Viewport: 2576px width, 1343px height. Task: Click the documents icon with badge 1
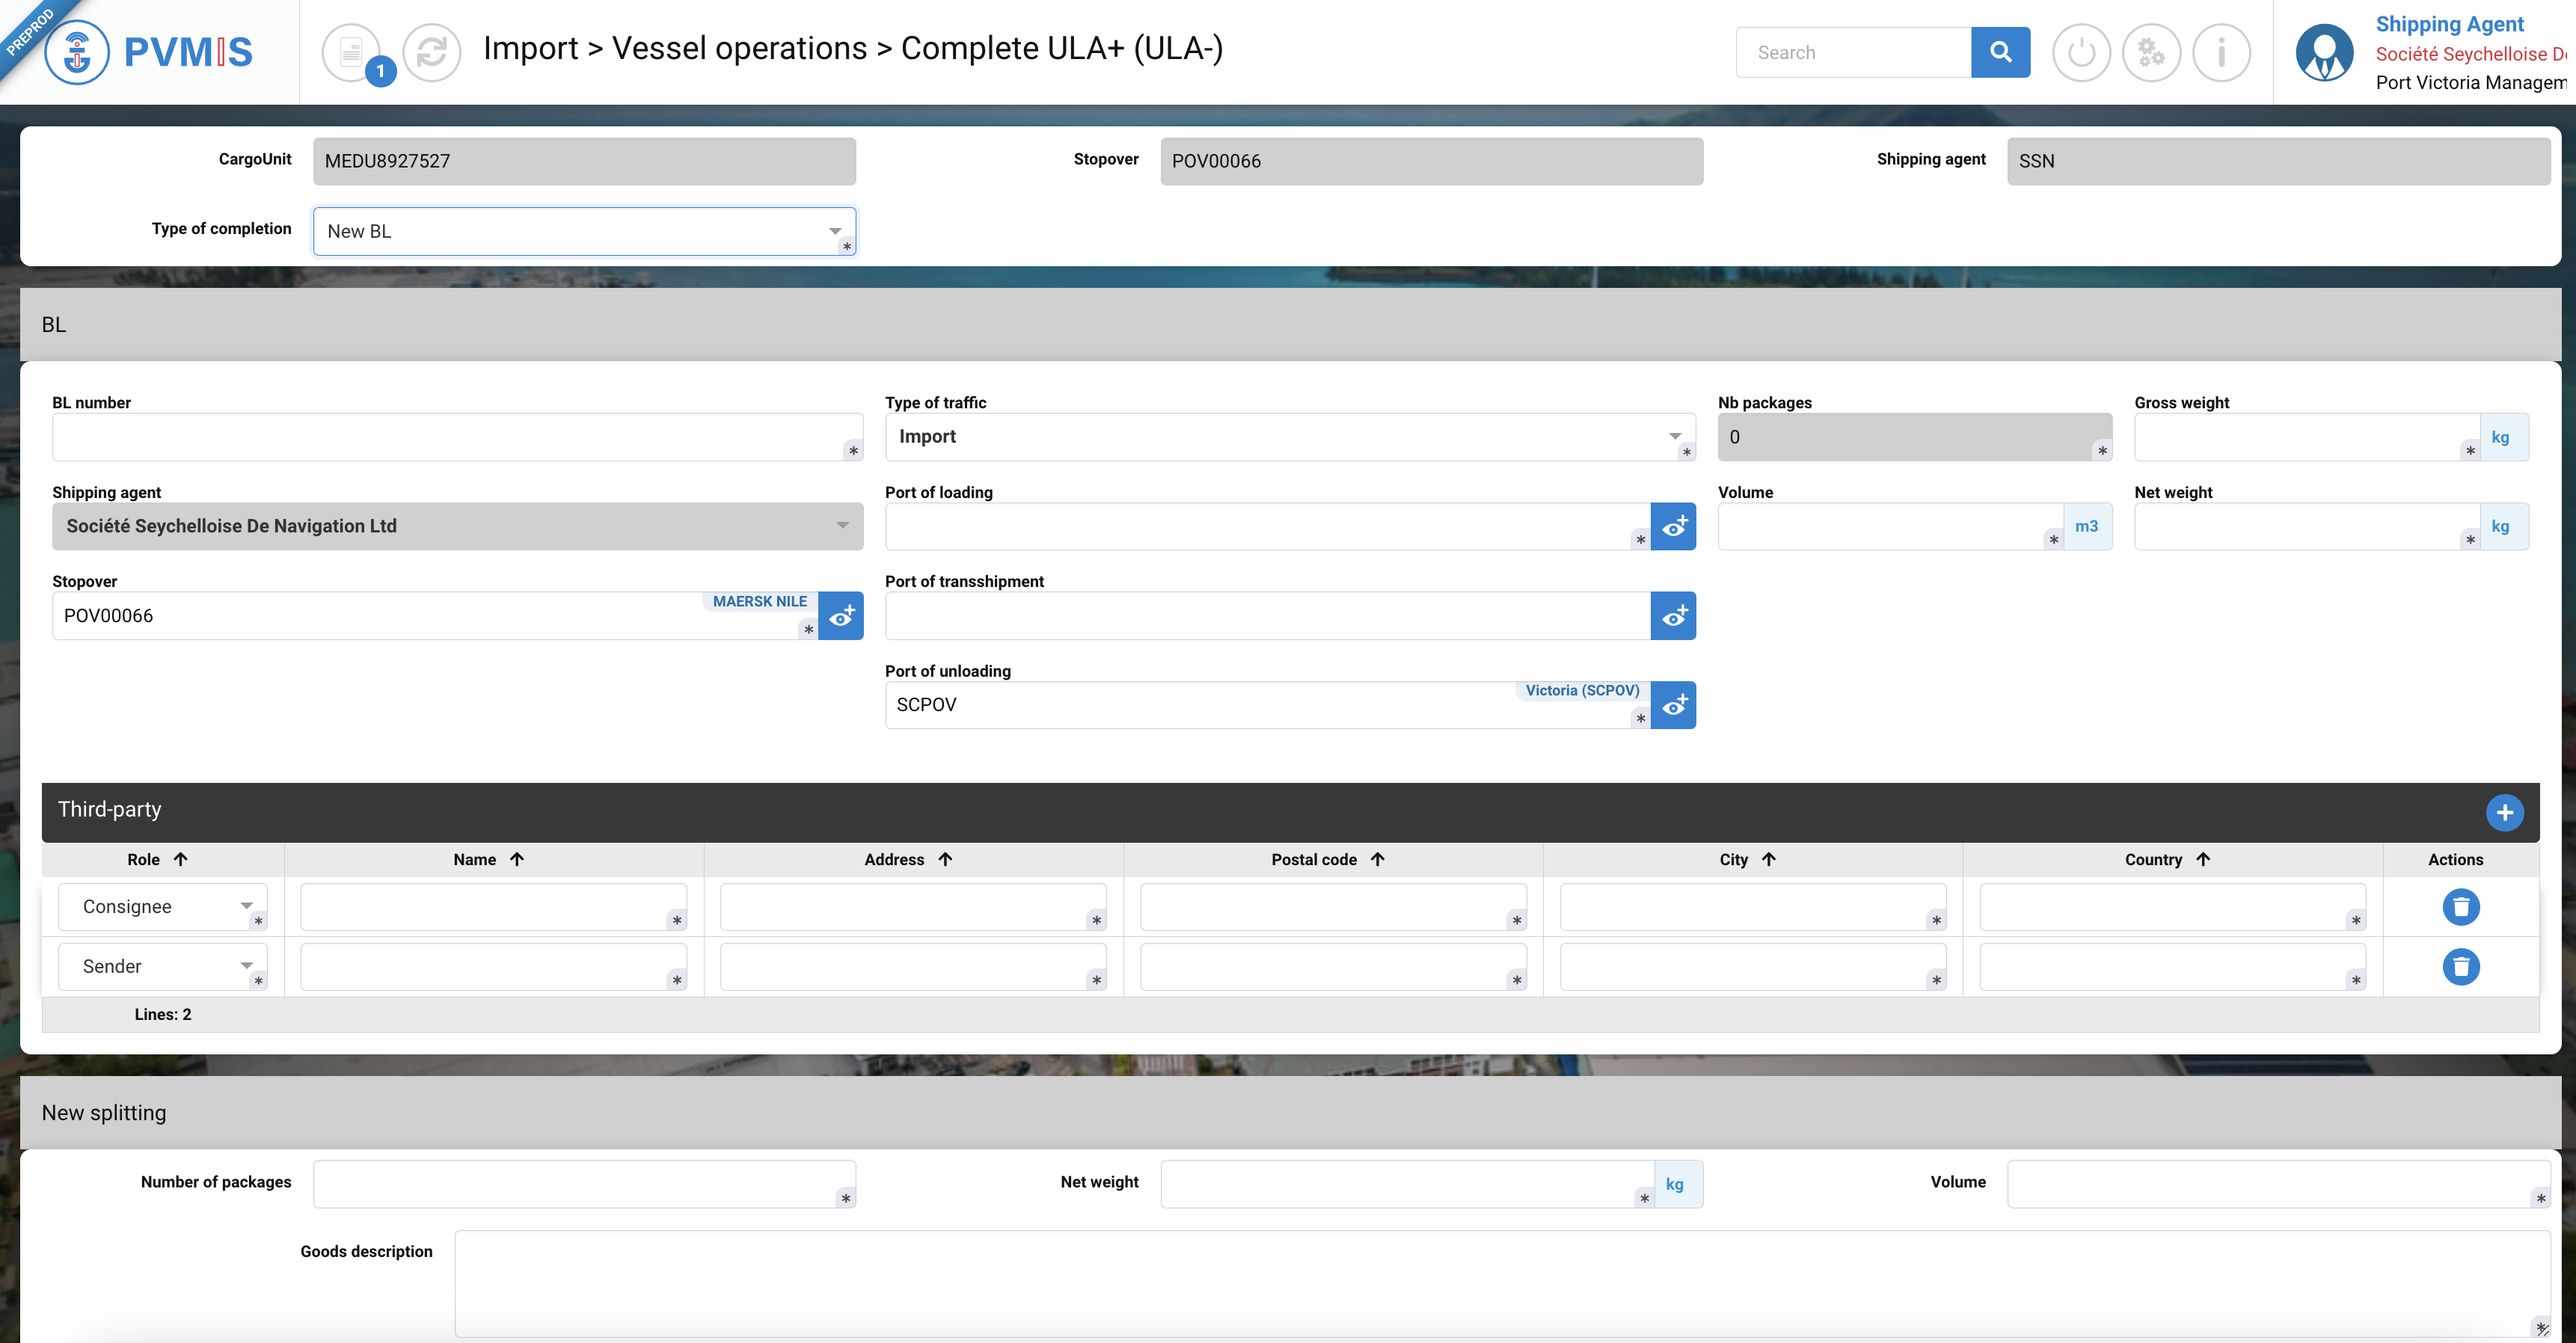coord(352,52)
